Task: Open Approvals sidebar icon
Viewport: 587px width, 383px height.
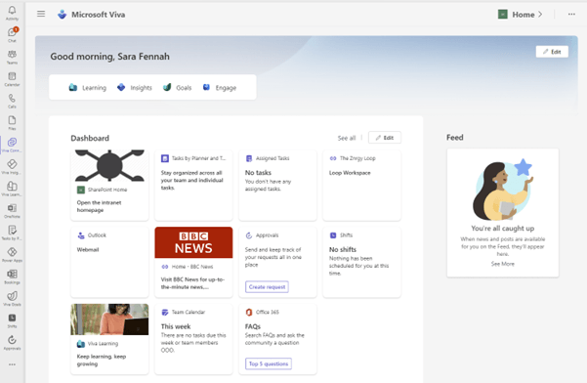Action: click(x=12, y=342)
